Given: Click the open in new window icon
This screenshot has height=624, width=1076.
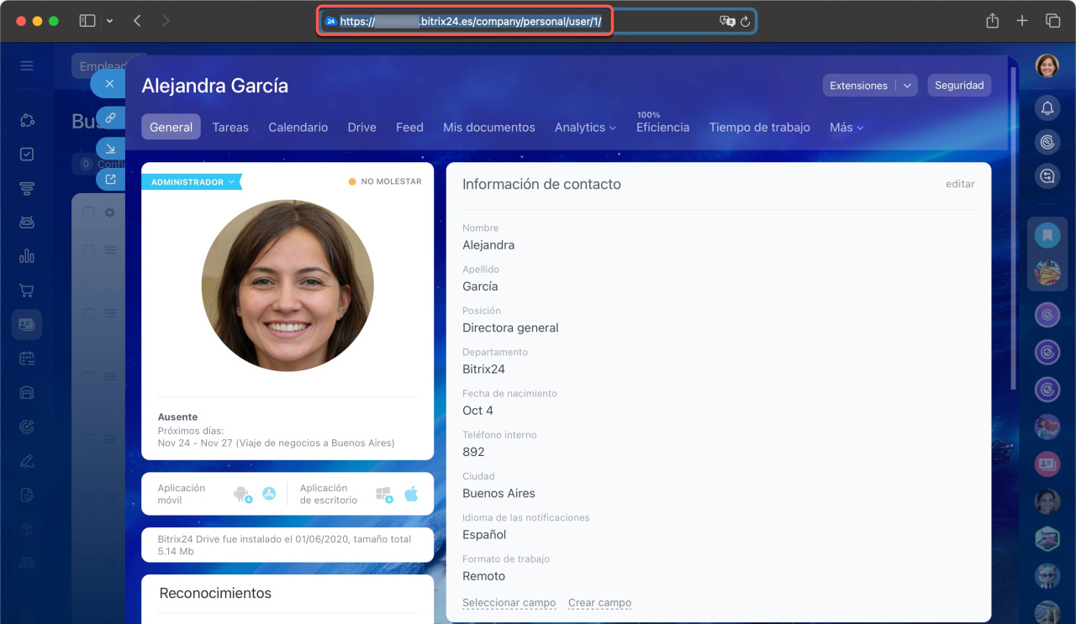Looking at the screenshot, I should pos(110,179).
